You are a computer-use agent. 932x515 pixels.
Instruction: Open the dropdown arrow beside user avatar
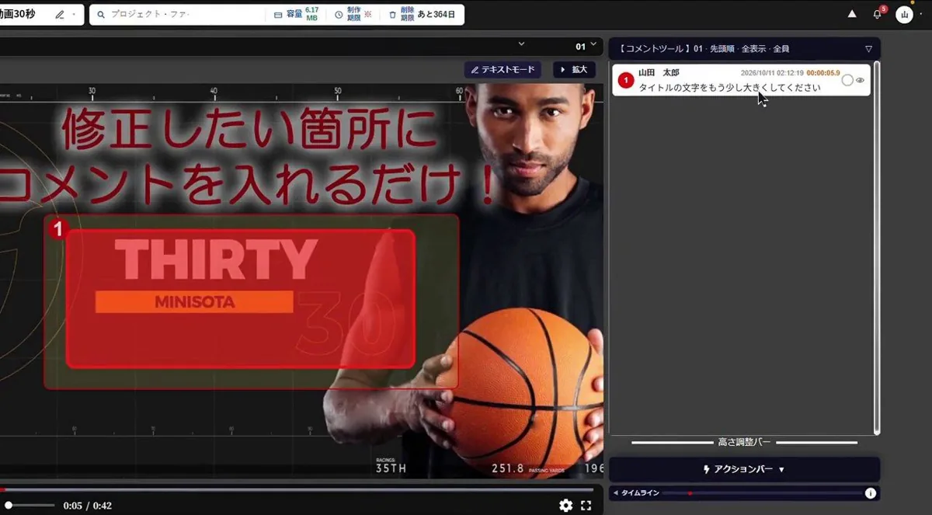point(920,15)
